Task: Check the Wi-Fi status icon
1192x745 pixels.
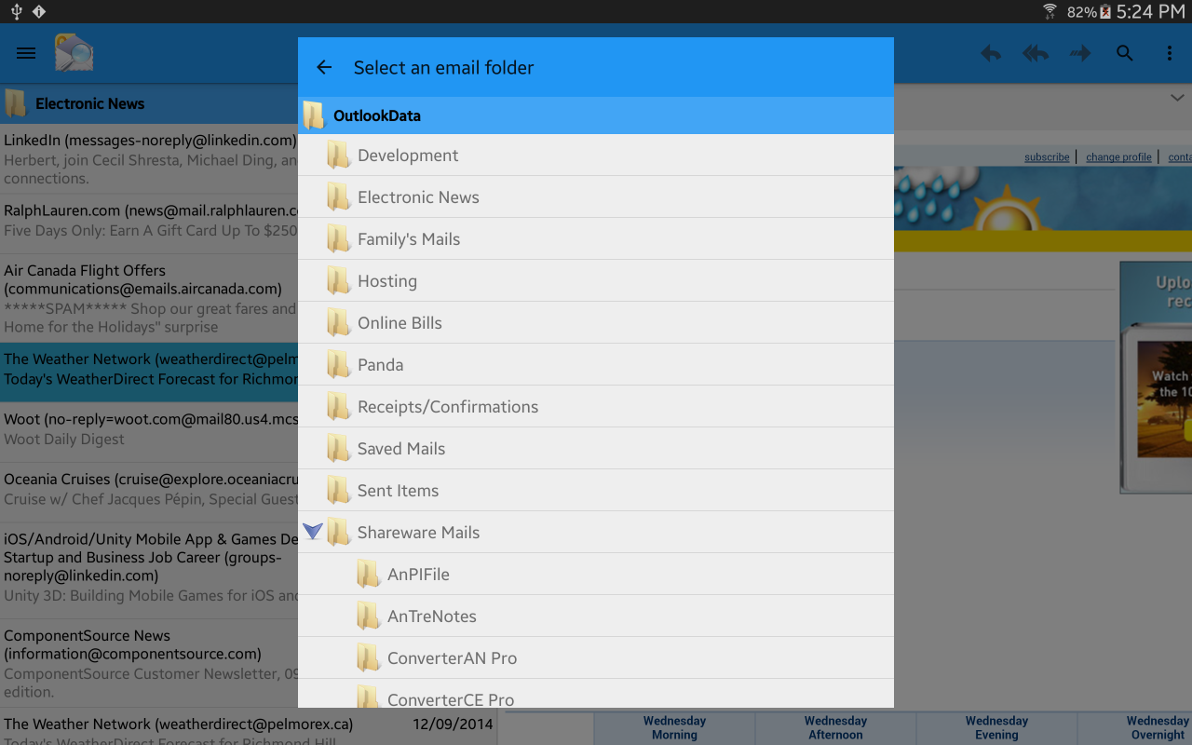Action: [x=1050, y=11]
